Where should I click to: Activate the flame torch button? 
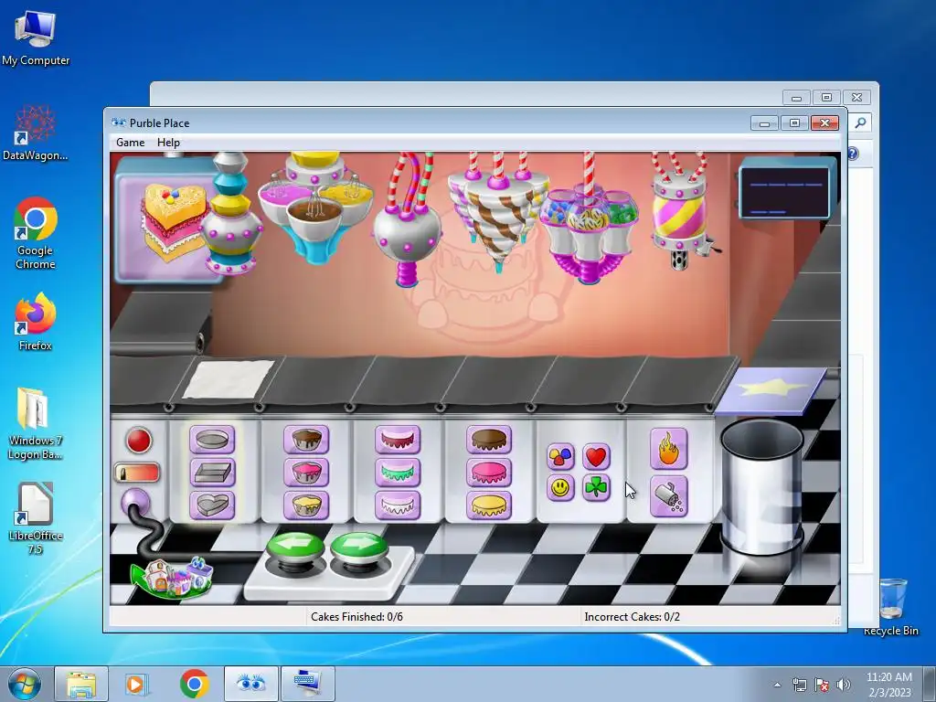tap(668, 449)
